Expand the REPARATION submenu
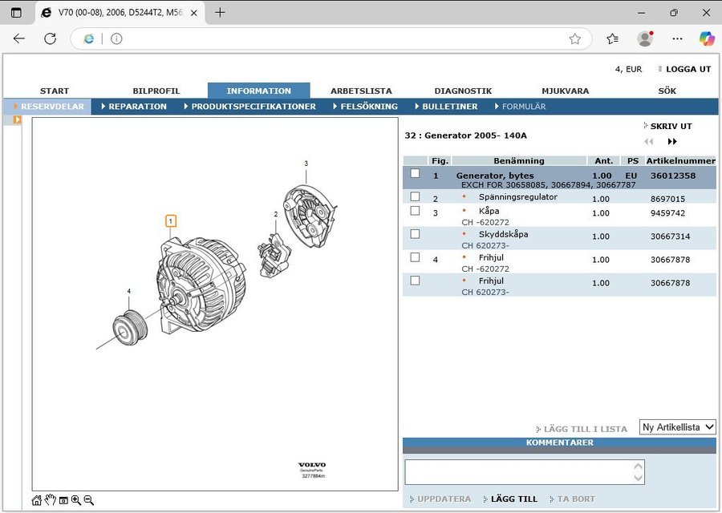The height and width of the screenshot is (513, 722). [x=137, y=107]
